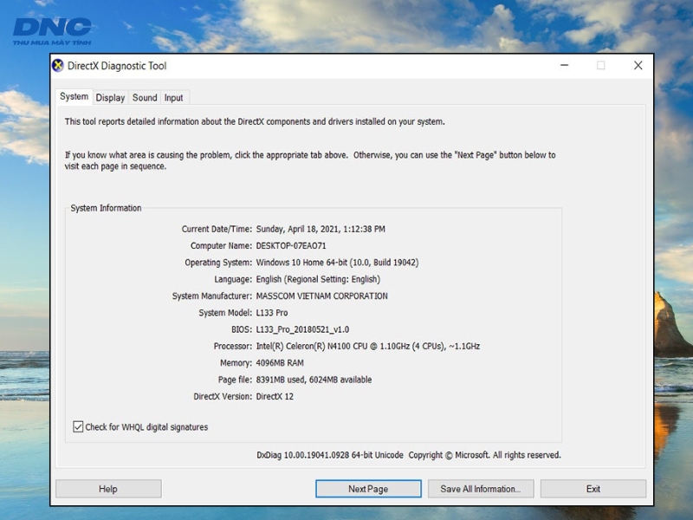693x520 pixels.
Task: Click the Processor label
Action: coord(233,346)
